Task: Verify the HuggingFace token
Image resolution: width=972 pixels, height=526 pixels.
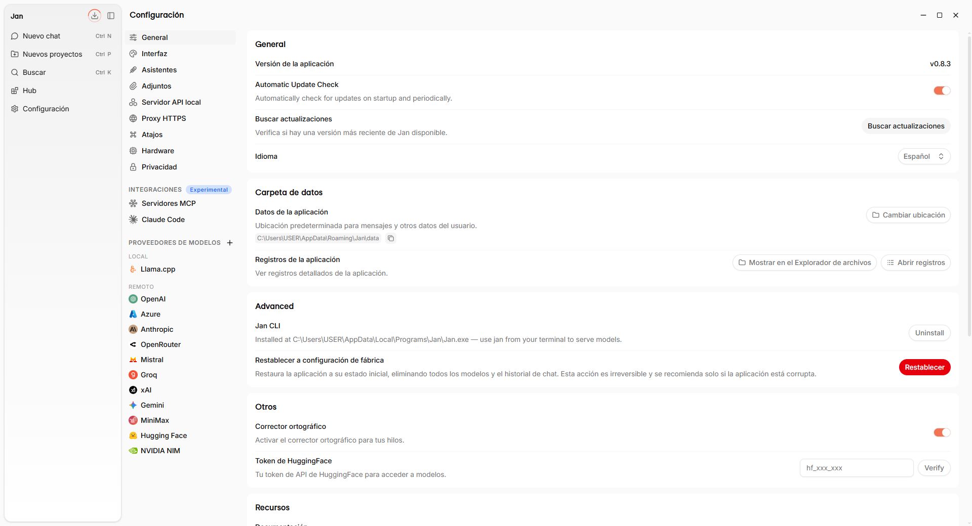Action: [934, 468]
